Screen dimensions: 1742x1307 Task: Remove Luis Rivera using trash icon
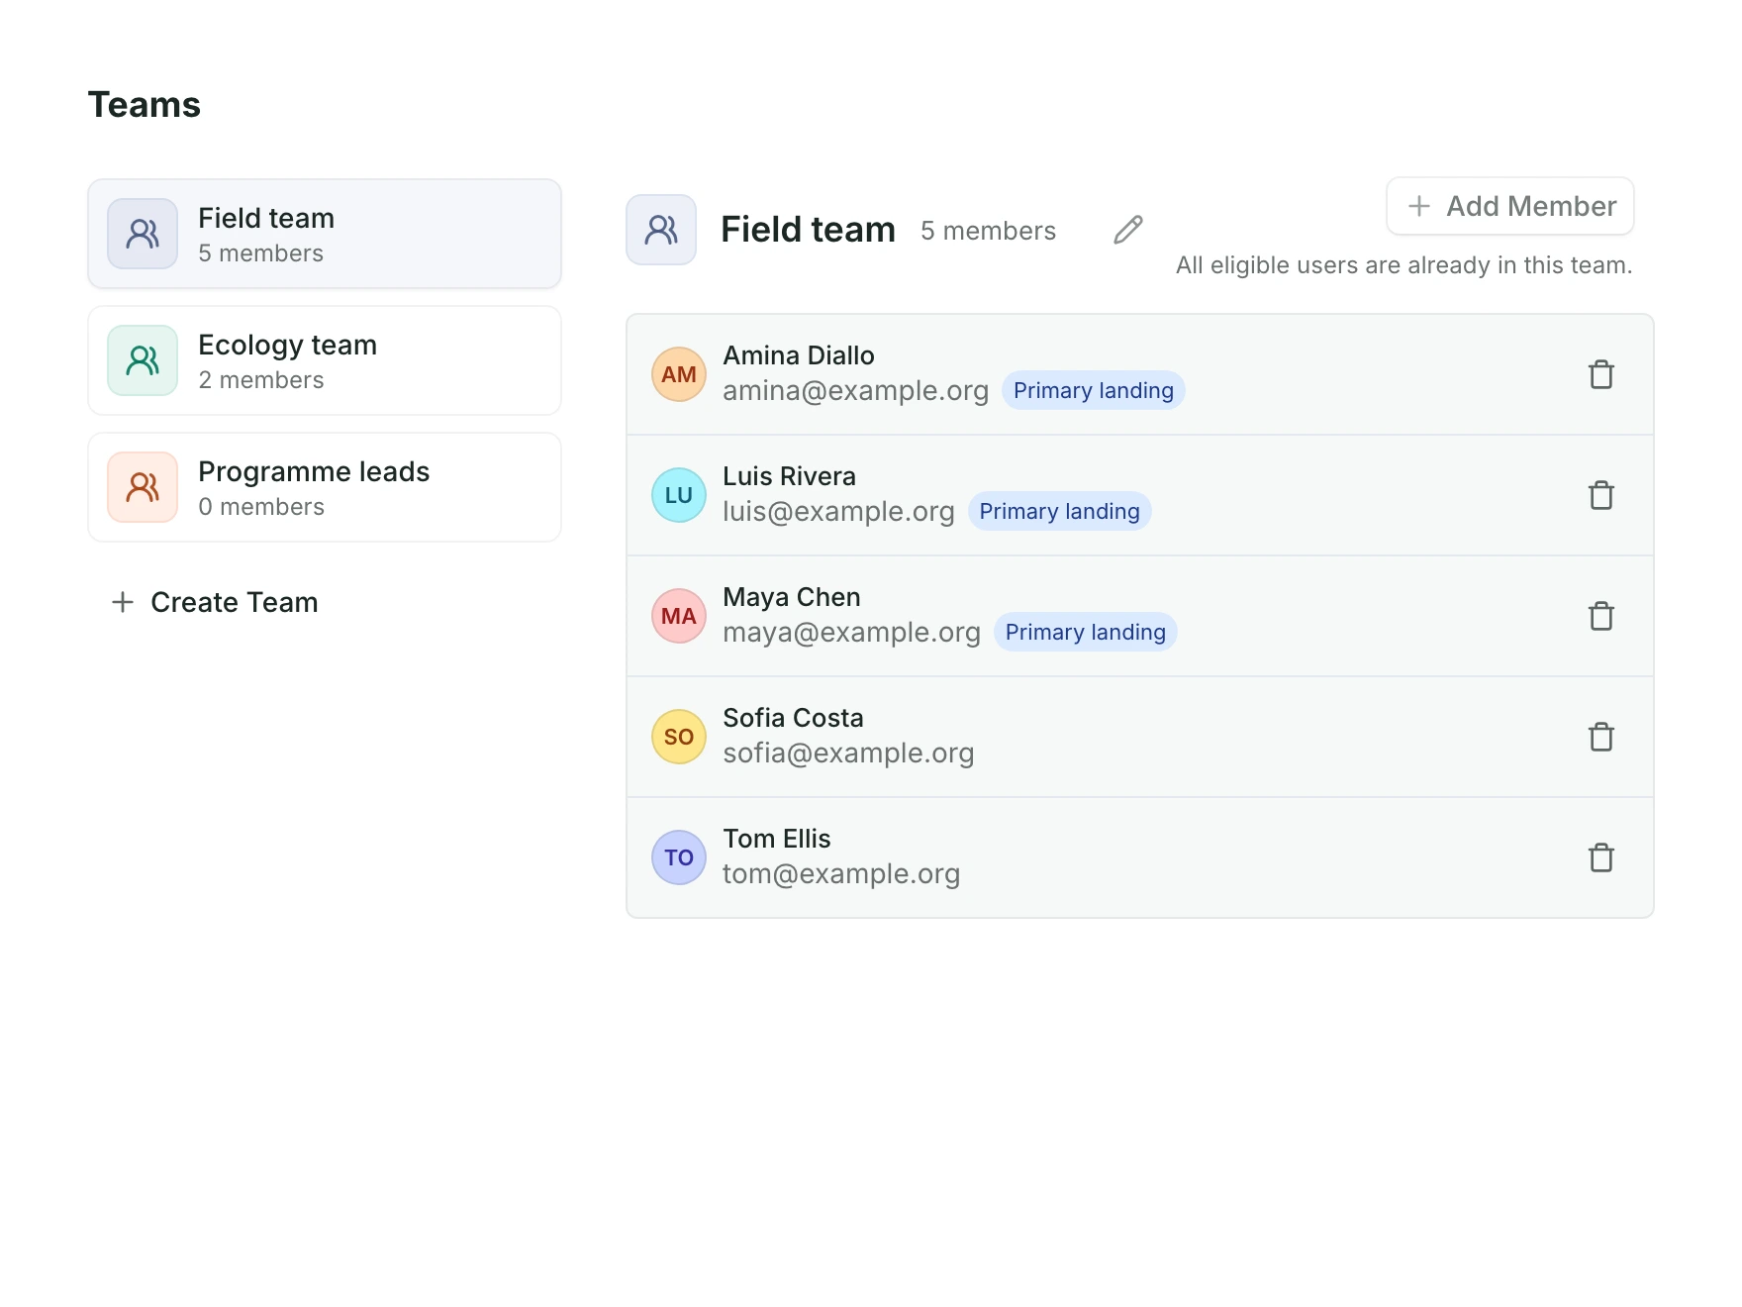pos(1600,495)
